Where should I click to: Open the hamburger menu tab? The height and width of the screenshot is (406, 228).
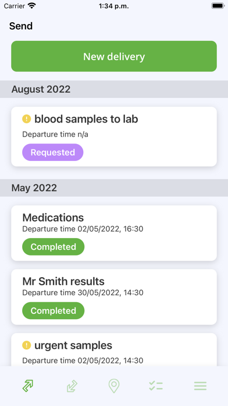[x=200, y=386]
